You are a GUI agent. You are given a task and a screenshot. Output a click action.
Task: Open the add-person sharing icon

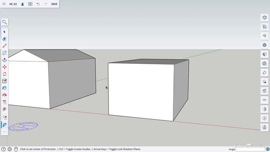[x=22, y=4]
